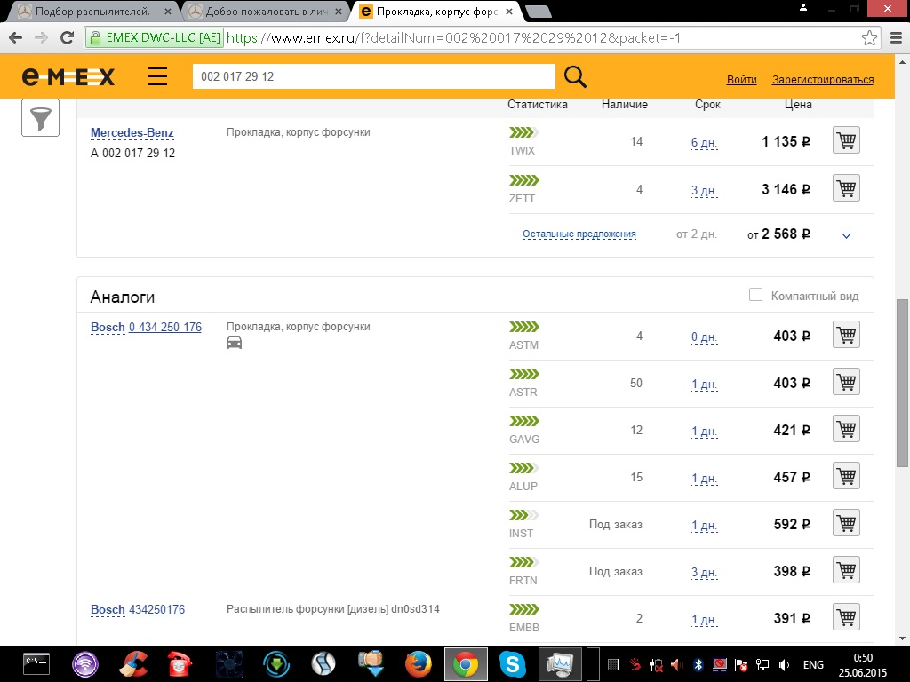Screen dimensions: 910x682
Task: Add TWIX 1 135 ₽ offer to cart
Action: click(x=846, y=140)
